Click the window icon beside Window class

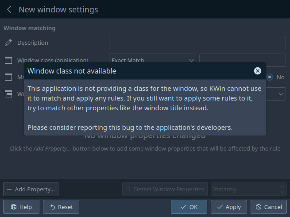(x=8, y=60)
